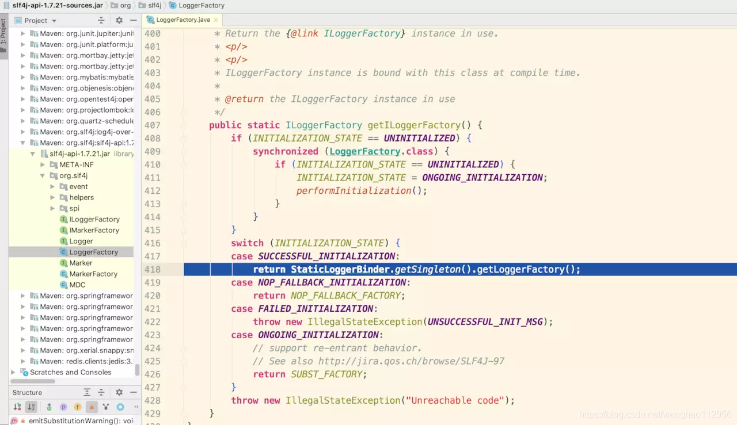Collapse Maven: org.slf4j:slf4j-api node

(x=23, y=143)
